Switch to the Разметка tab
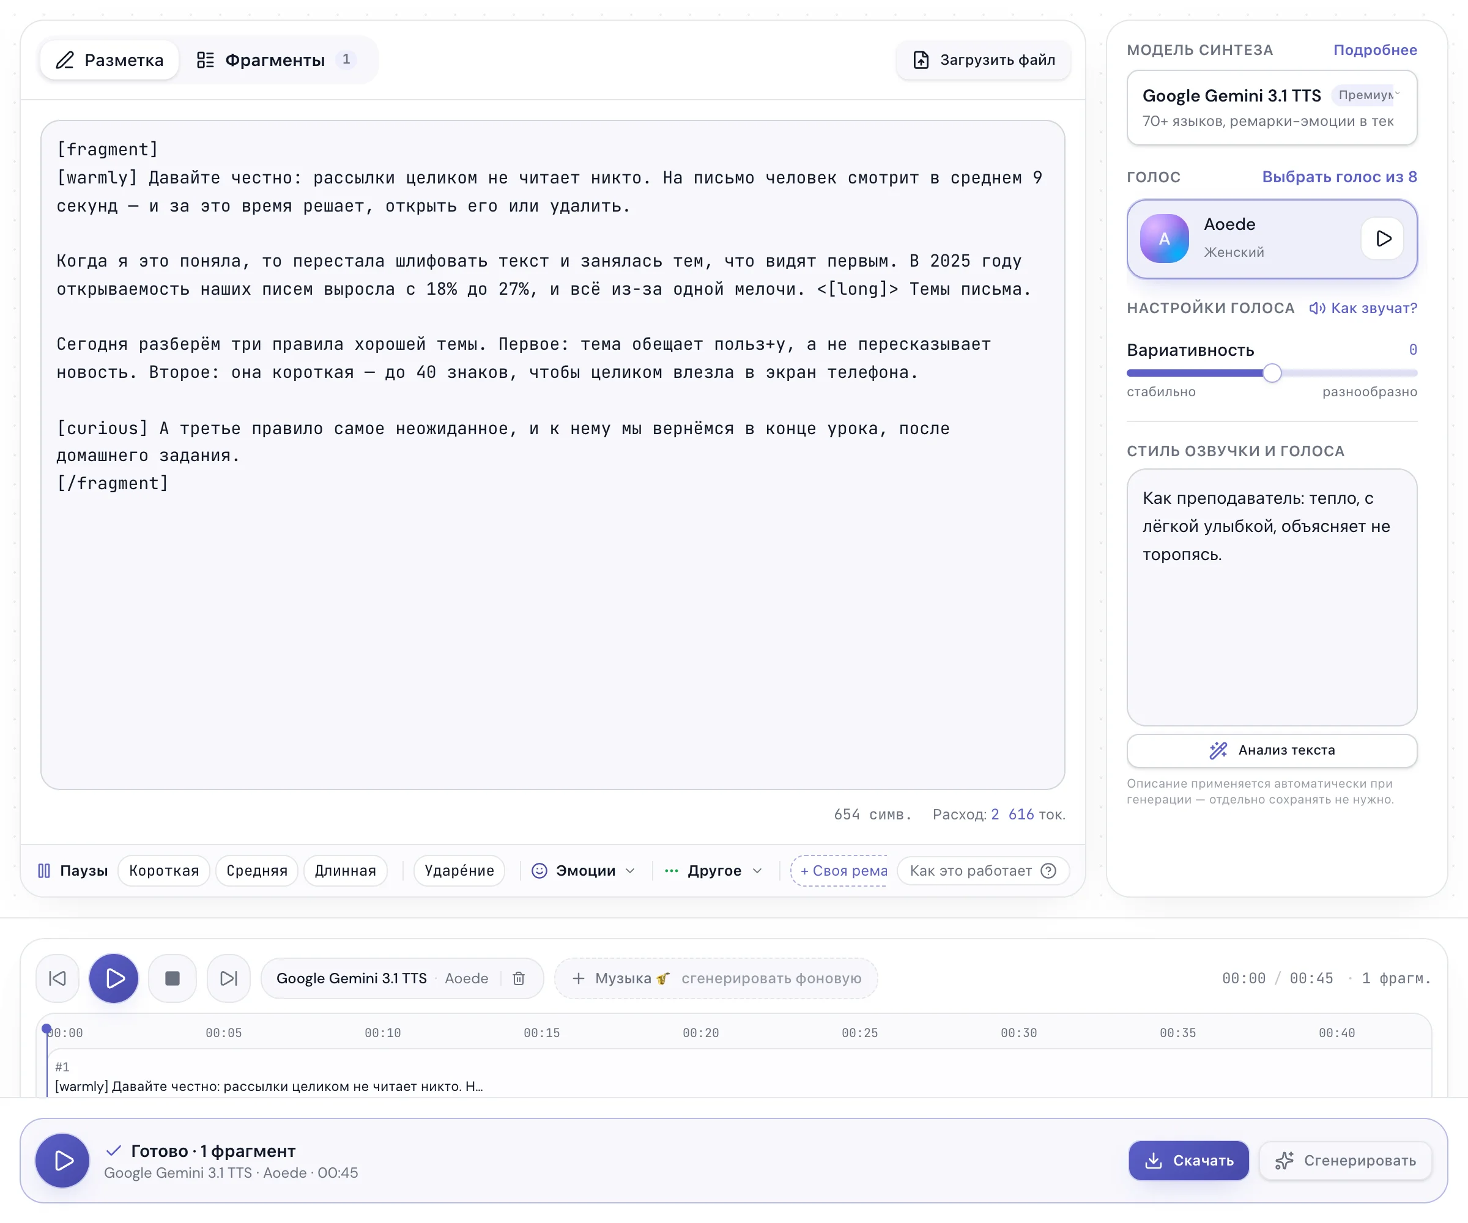Image resolution: width=1468 pixels, height=1223 pixels. (109, 60)
